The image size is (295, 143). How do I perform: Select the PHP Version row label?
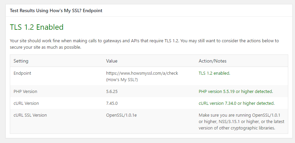coord(25,92)
